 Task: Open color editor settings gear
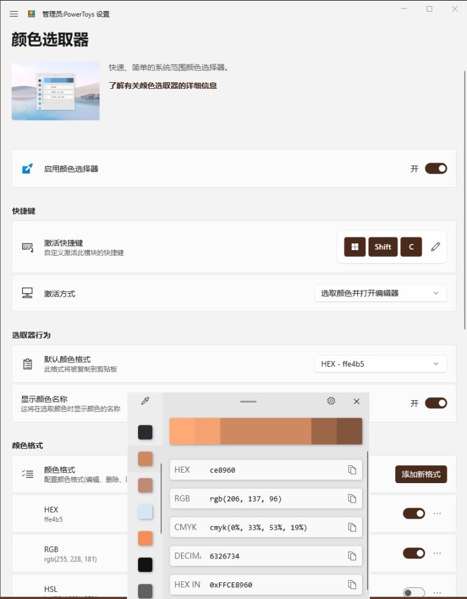pos(331,401)
